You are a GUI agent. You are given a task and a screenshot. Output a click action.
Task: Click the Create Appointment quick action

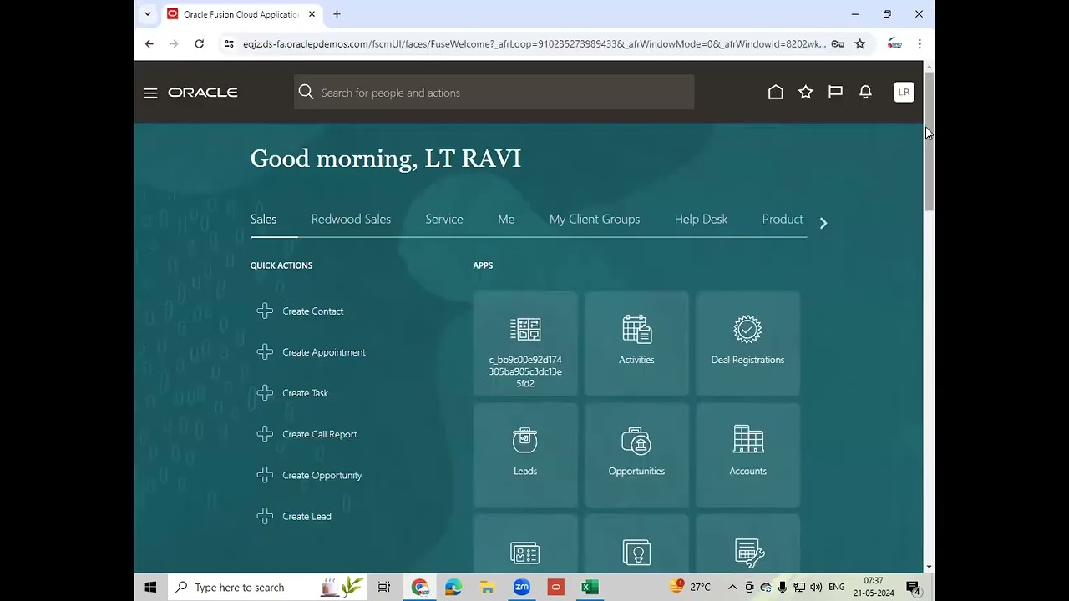[324, 352]
